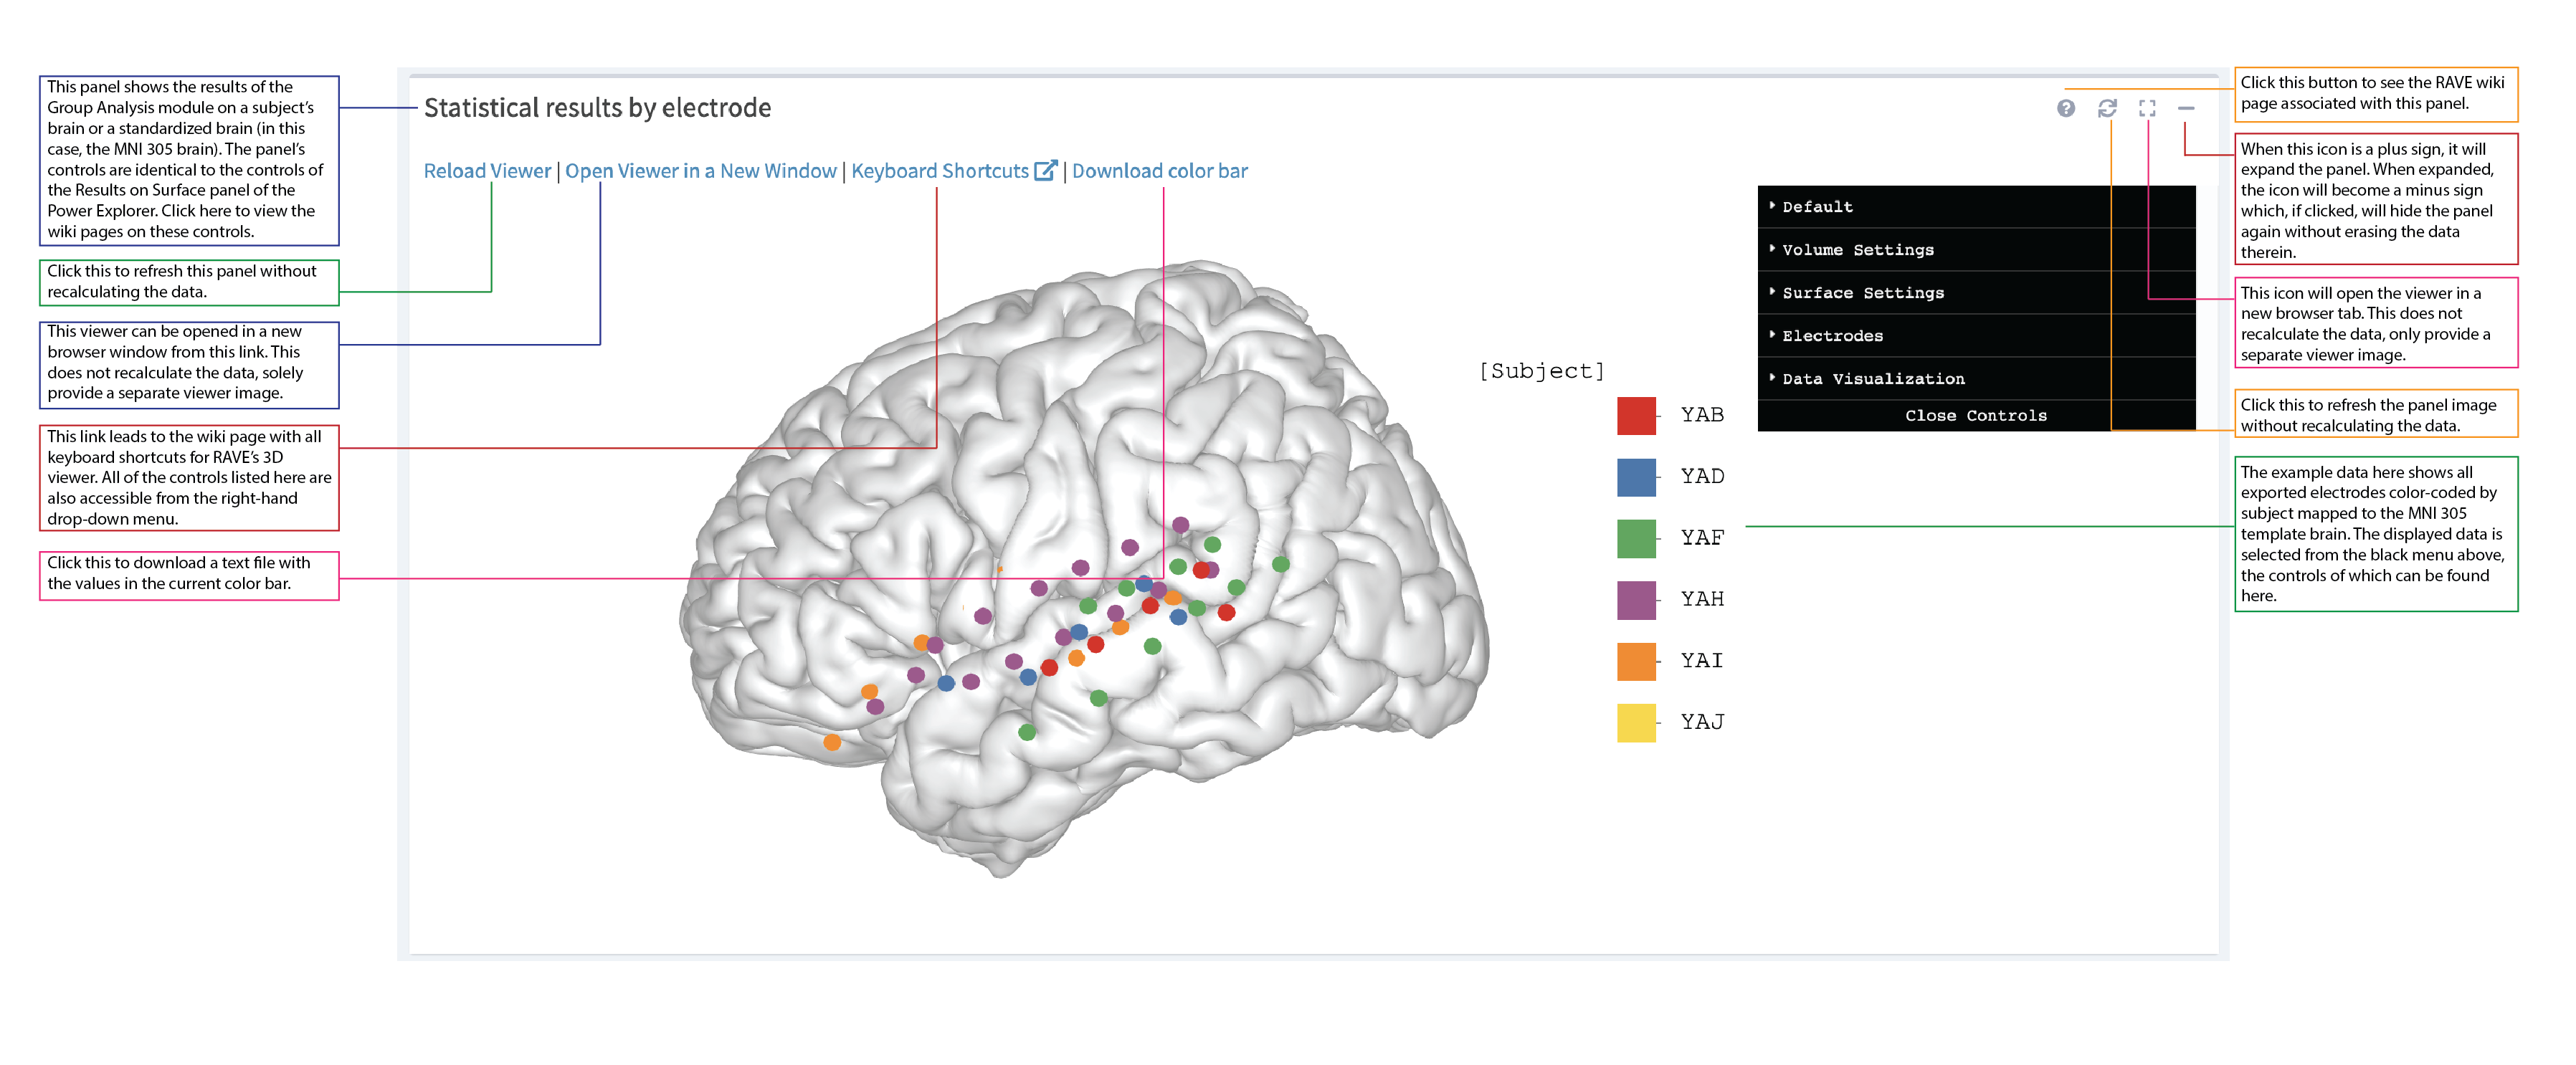
Task: Click the red YAB legend swatch
Action: 1636,415
